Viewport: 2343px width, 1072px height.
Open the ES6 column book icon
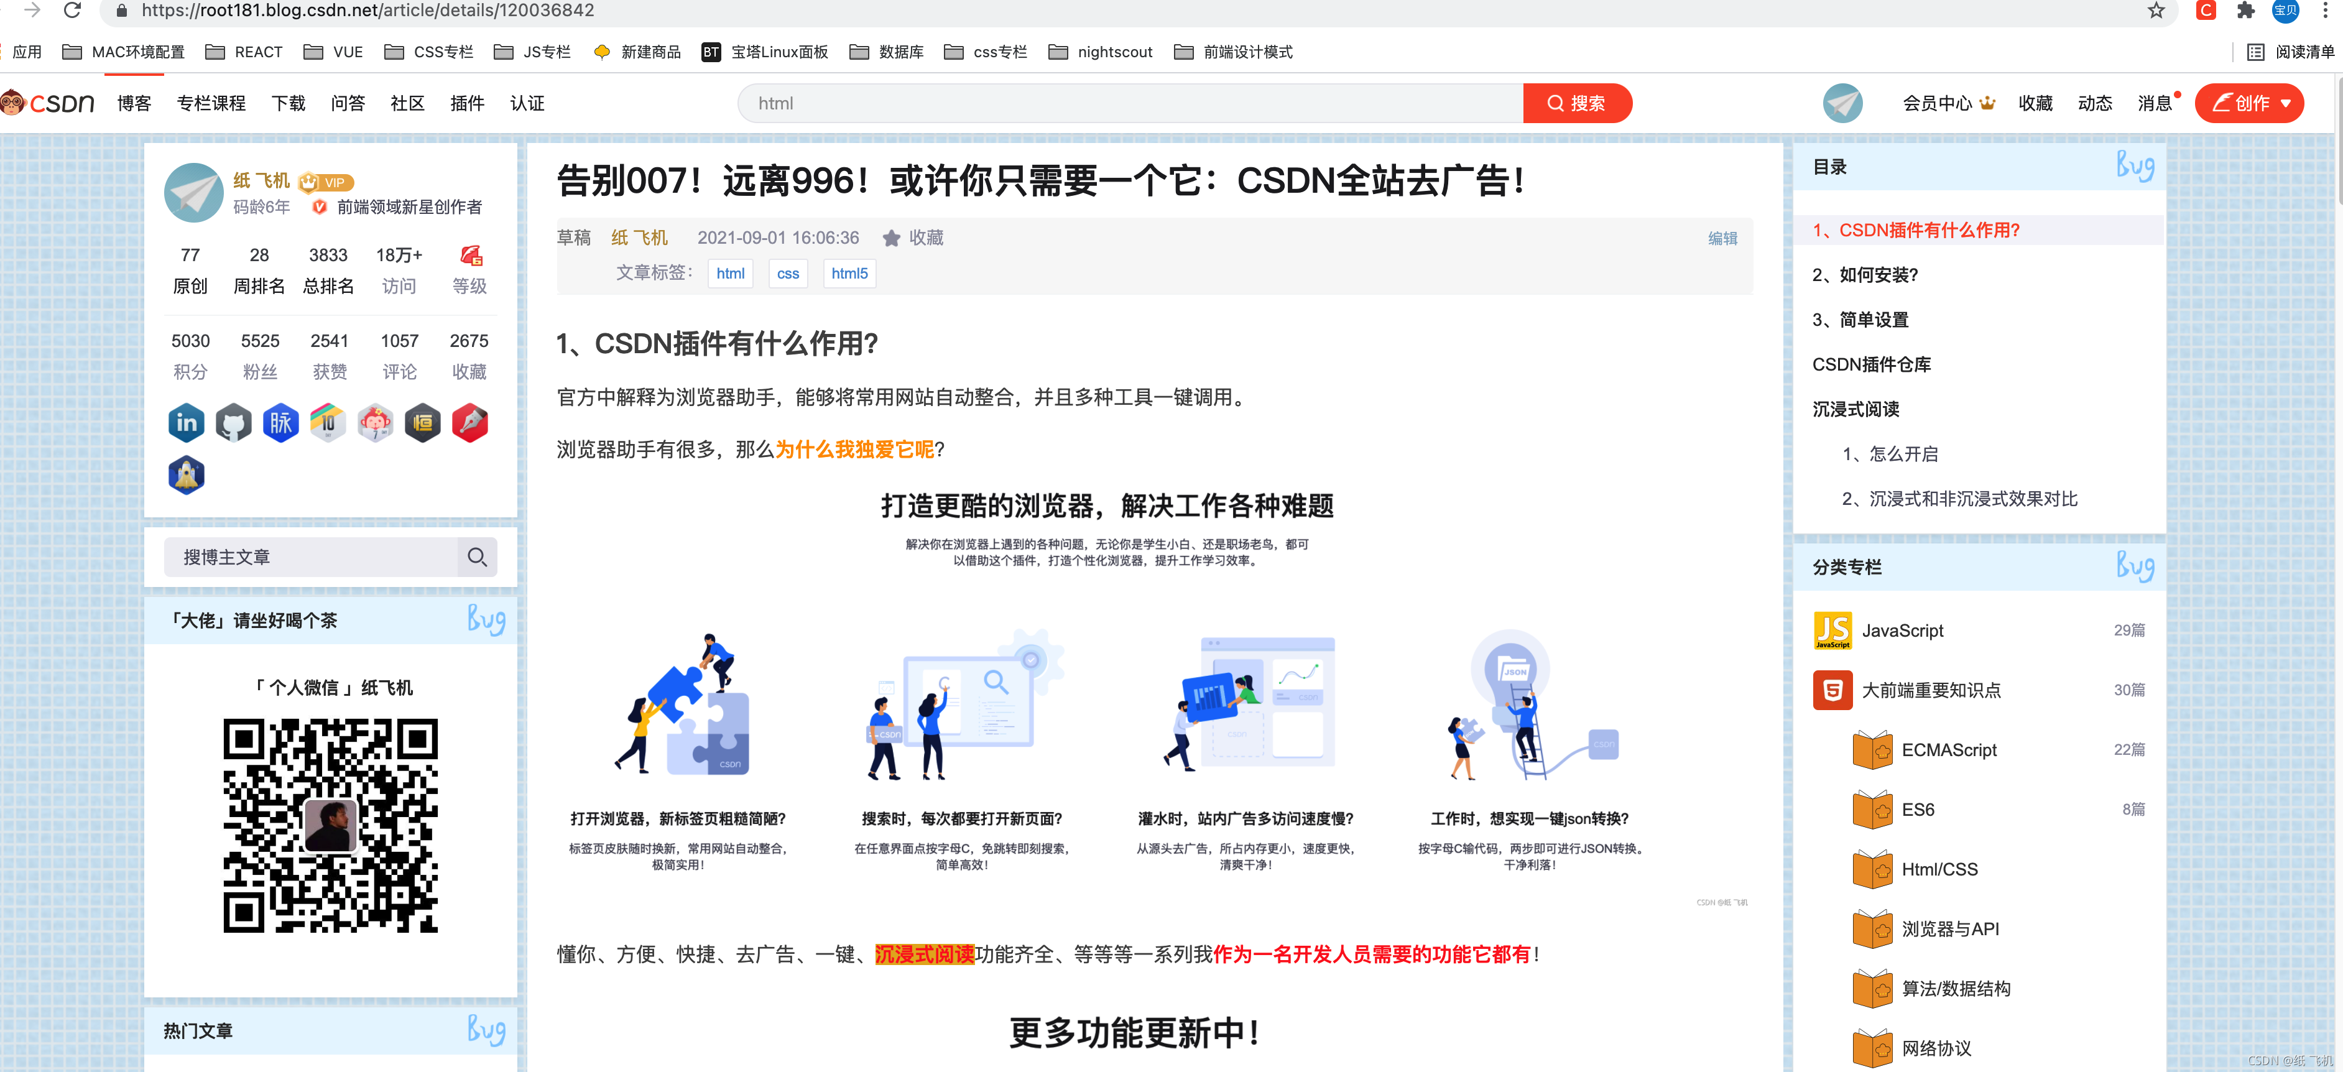[x=1873, y=809]
